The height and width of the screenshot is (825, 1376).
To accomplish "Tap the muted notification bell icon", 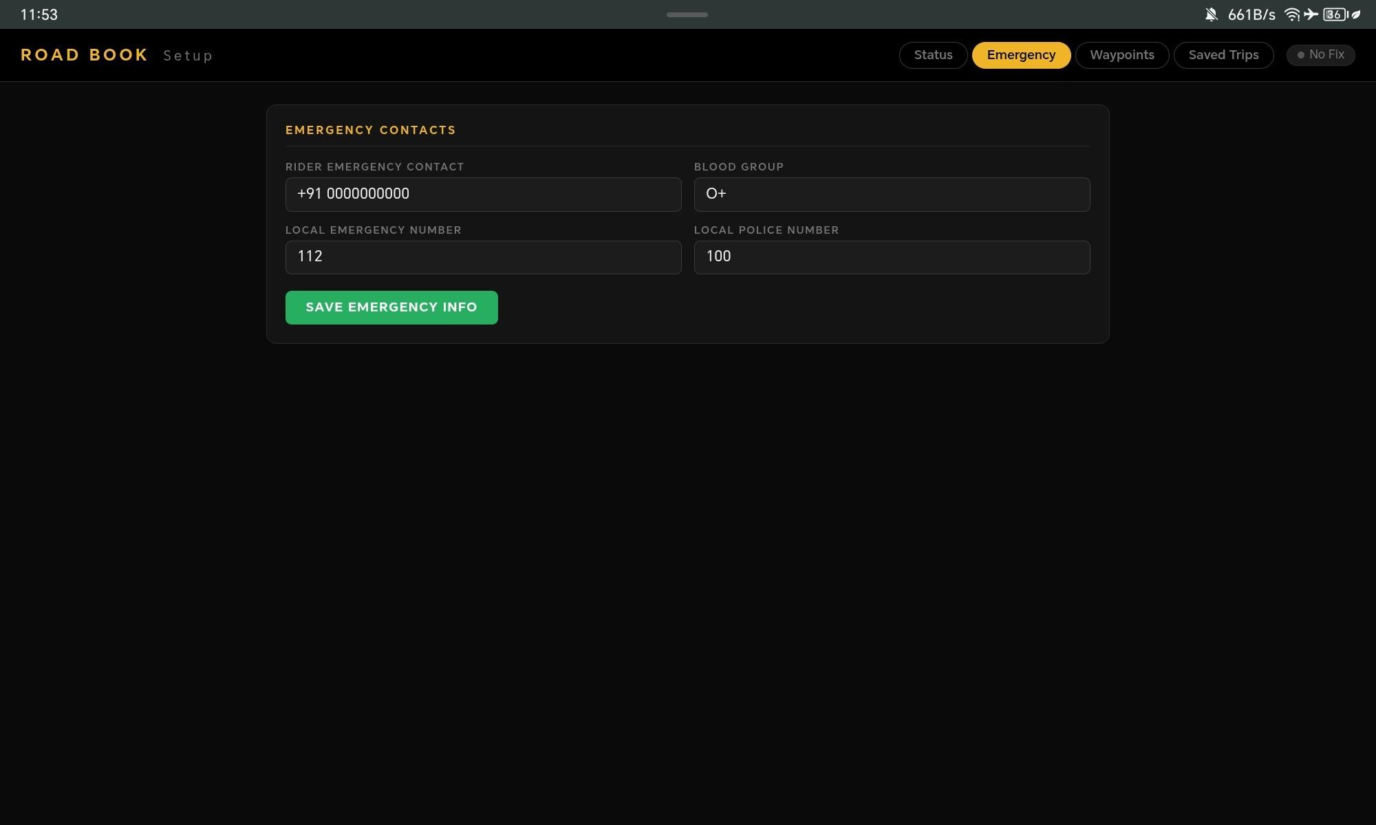I will [x=1211, y=14].
